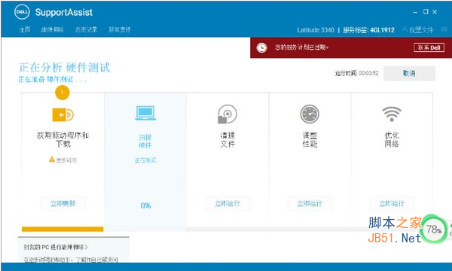Image resolution: width=452 pixels, height=271 pixels.
Task: Run optimize network with 立即运行
Action: point(392,203)
